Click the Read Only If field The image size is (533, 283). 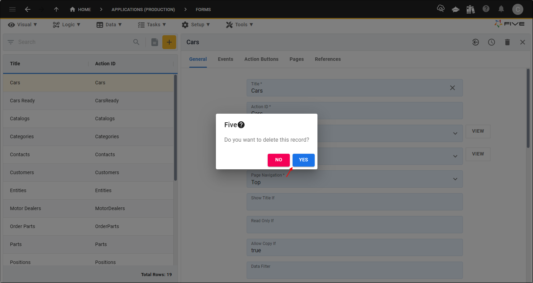click(355, 225)
